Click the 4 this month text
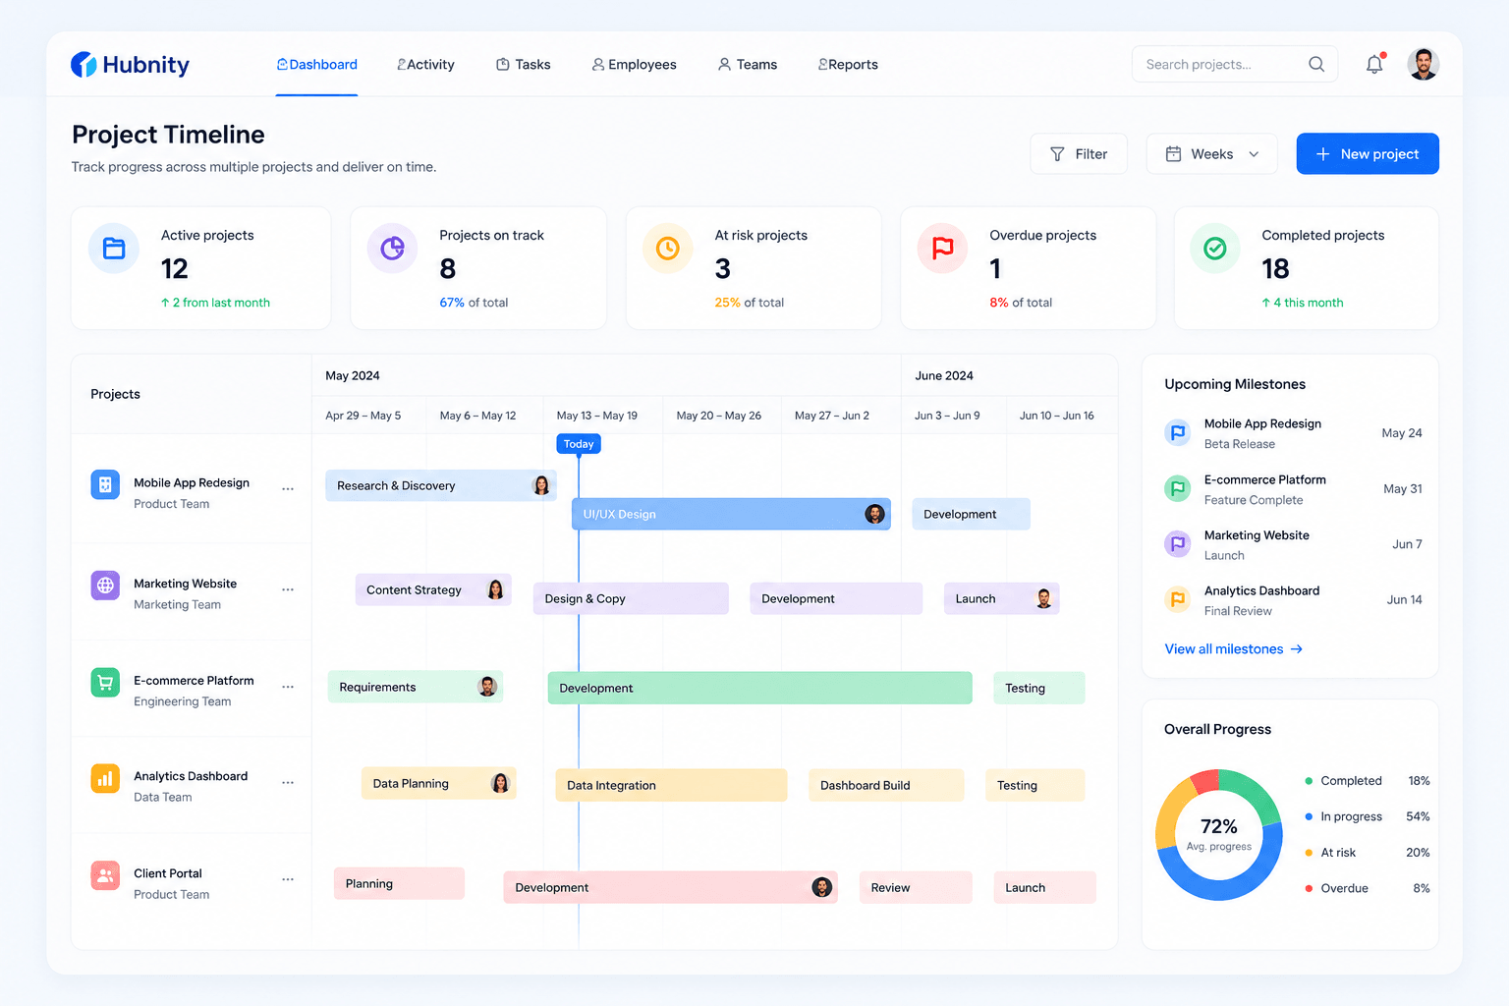The width and height of the screenshot is (1509, 1006). coord(1302,303)
